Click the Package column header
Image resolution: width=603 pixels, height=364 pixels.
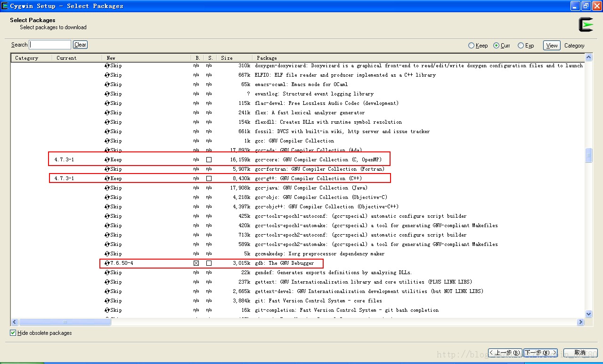418,58
